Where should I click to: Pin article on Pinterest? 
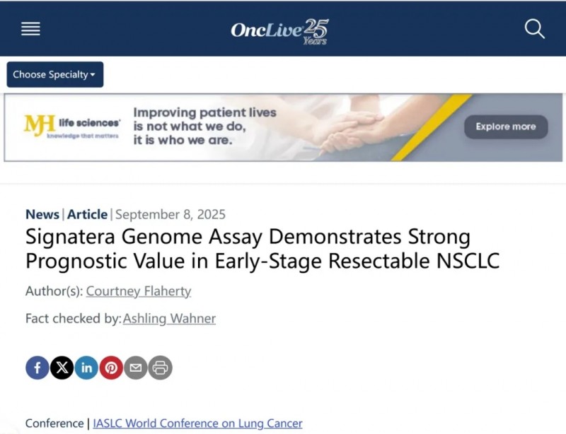(111, 368)
